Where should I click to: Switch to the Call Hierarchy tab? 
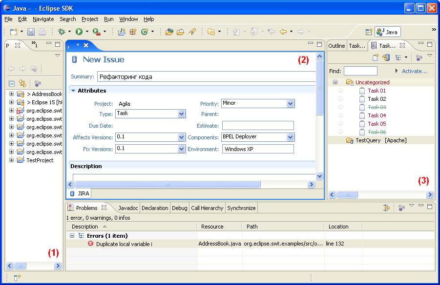pos(207,208)
